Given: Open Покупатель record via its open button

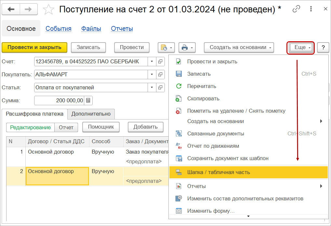Looking at the screenshot, I should pos(160,74).
